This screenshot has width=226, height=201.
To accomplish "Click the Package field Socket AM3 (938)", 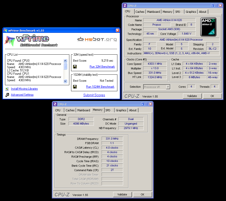I will [169, 29].
